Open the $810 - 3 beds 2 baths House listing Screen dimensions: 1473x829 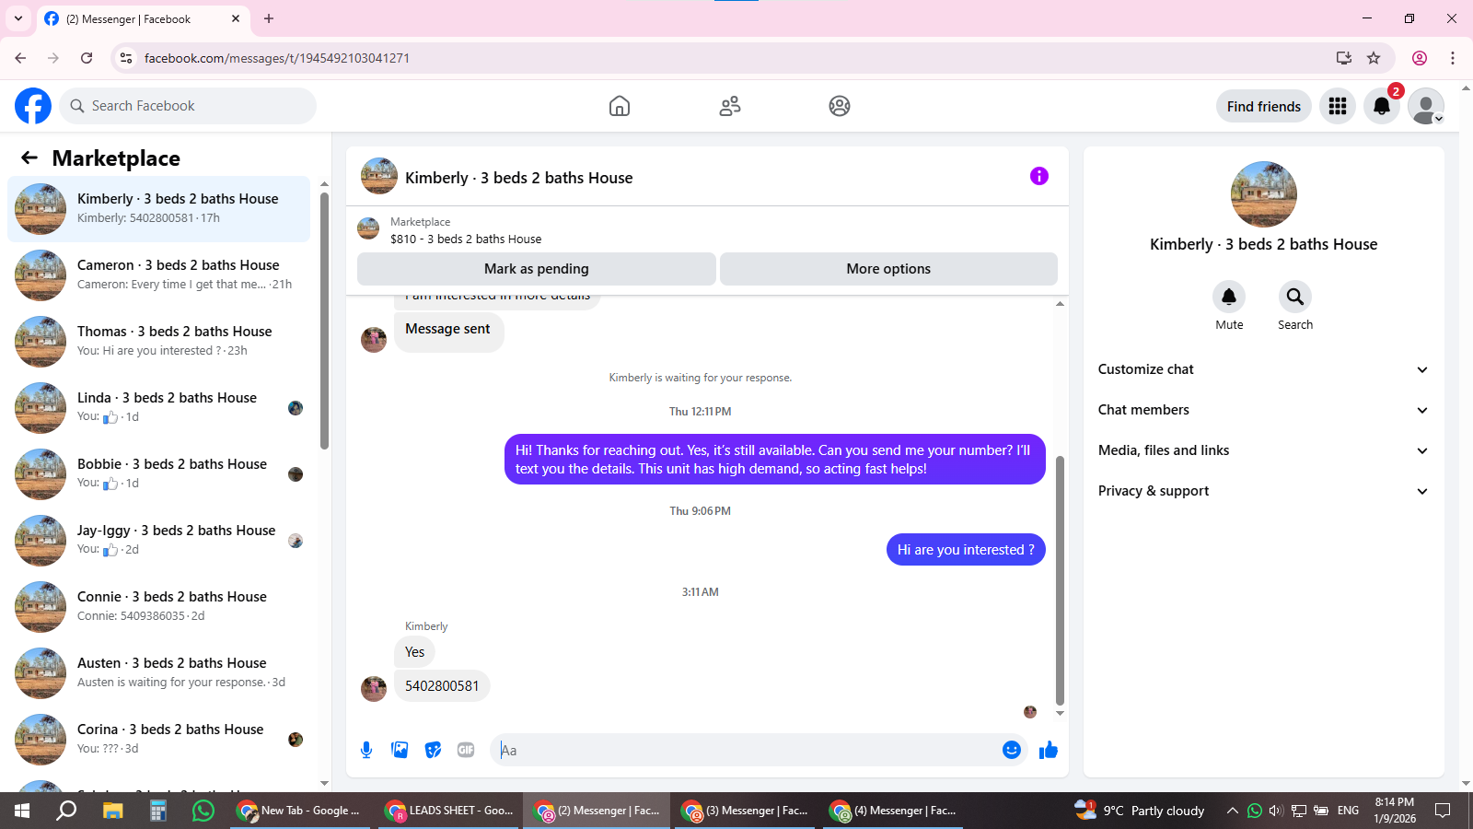[466, 239]
